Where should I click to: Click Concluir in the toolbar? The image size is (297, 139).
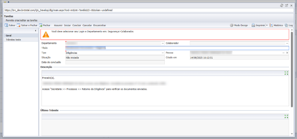click(77, 25)
